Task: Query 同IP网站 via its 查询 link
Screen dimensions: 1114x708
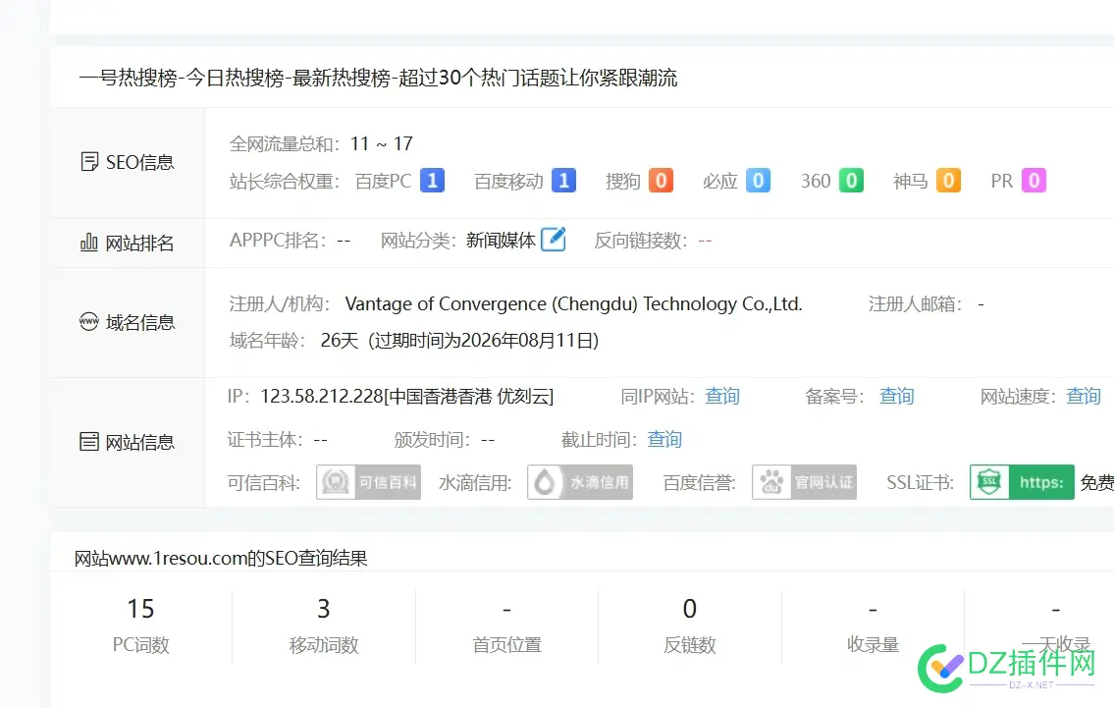Action: click(722, 397)
